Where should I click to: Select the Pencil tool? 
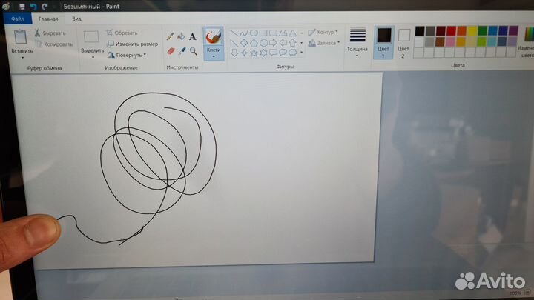click(170, 36)
